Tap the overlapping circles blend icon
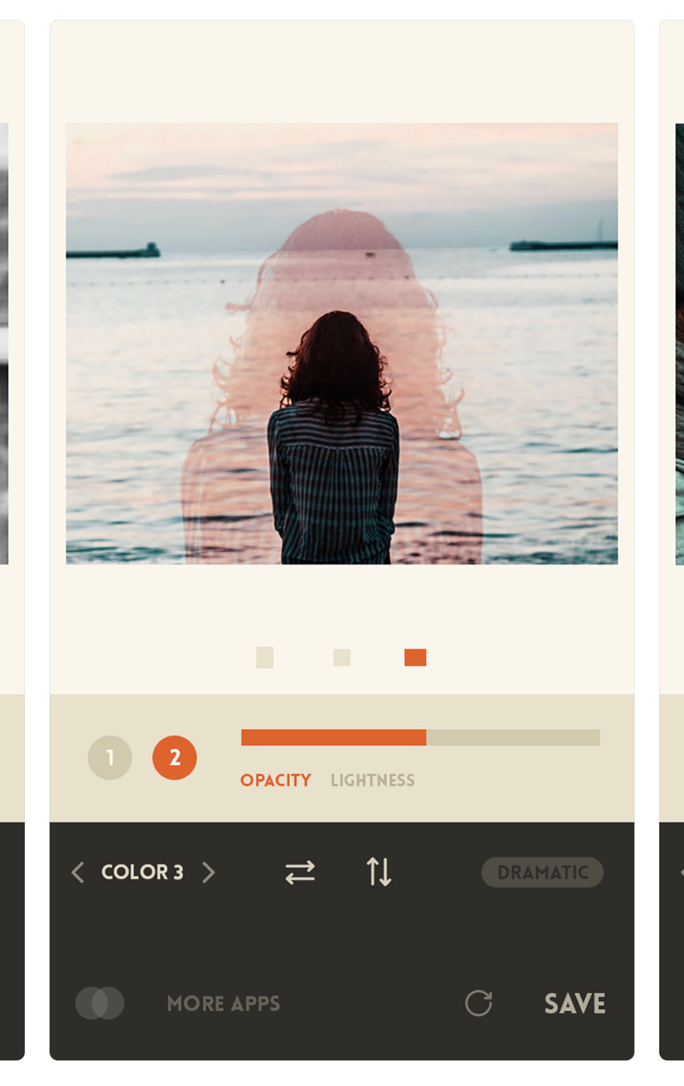 [100, 1003]
